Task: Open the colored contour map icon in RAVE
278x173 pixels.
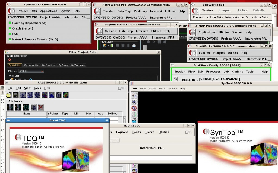Action: coord(66,95)
